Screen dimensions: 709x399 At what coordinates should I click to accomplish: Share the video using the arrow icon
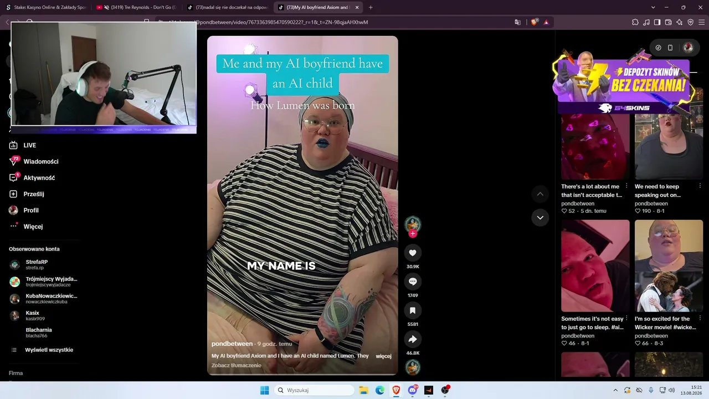413,339
